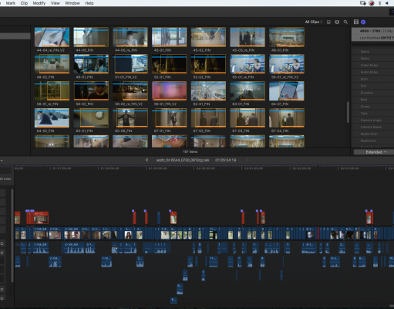The image size is (394, 309).
Task: Open the Mark menu
Action: point(11,3)
